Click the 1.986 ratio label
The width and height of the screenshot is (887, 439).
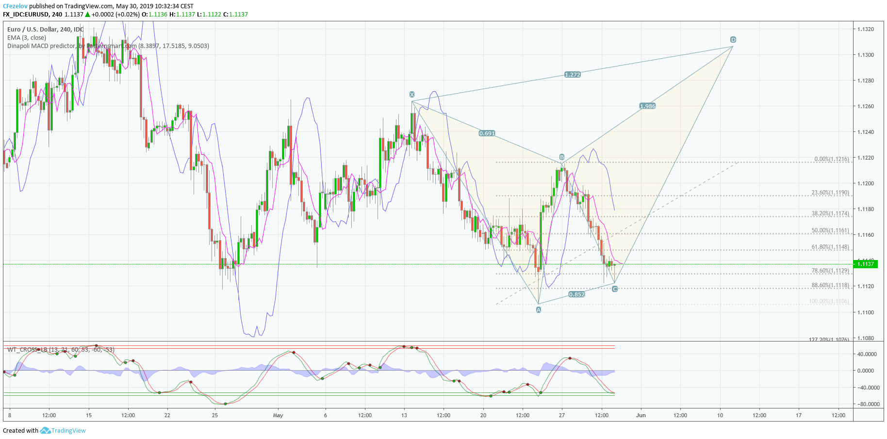[648, 106]
